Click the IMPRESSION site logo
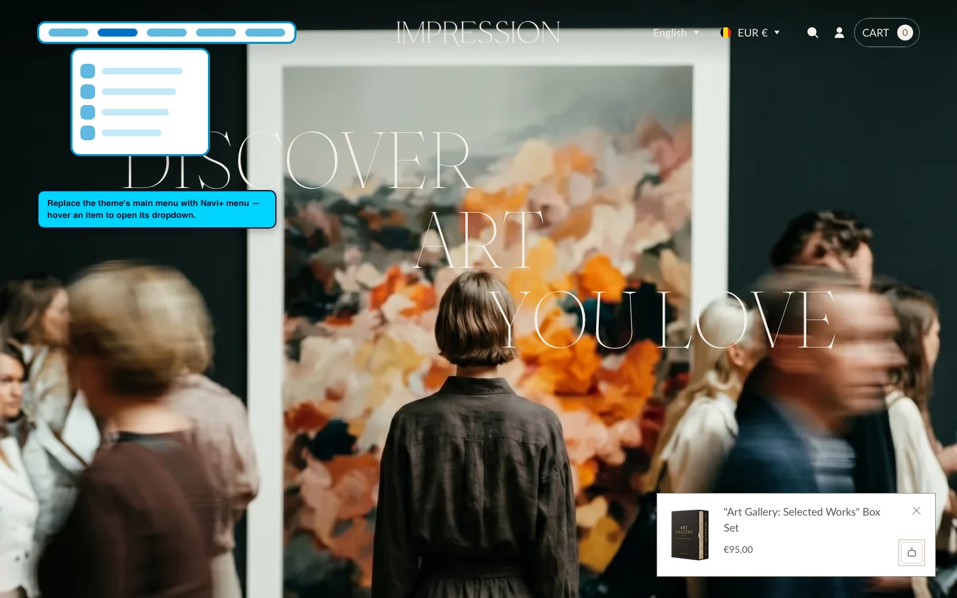The image size is (957, 598). click(478, 33)
